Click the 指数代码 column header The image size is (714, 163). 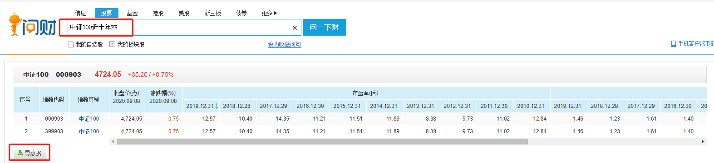coord(54,99)
